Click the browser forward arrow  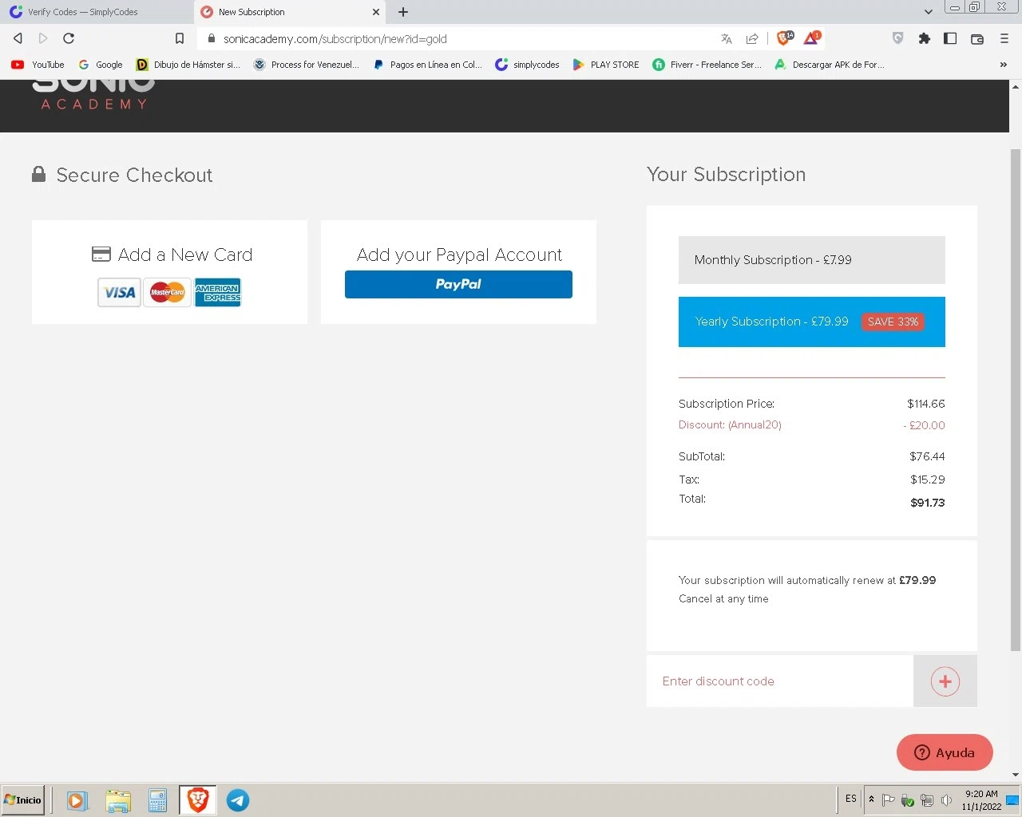[x=43, y=38]
